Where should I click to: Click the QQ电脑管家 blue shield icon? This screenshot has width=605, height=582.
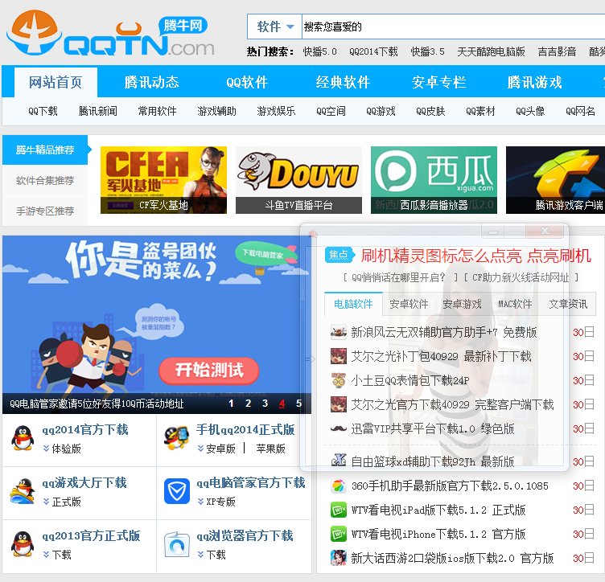177,491
